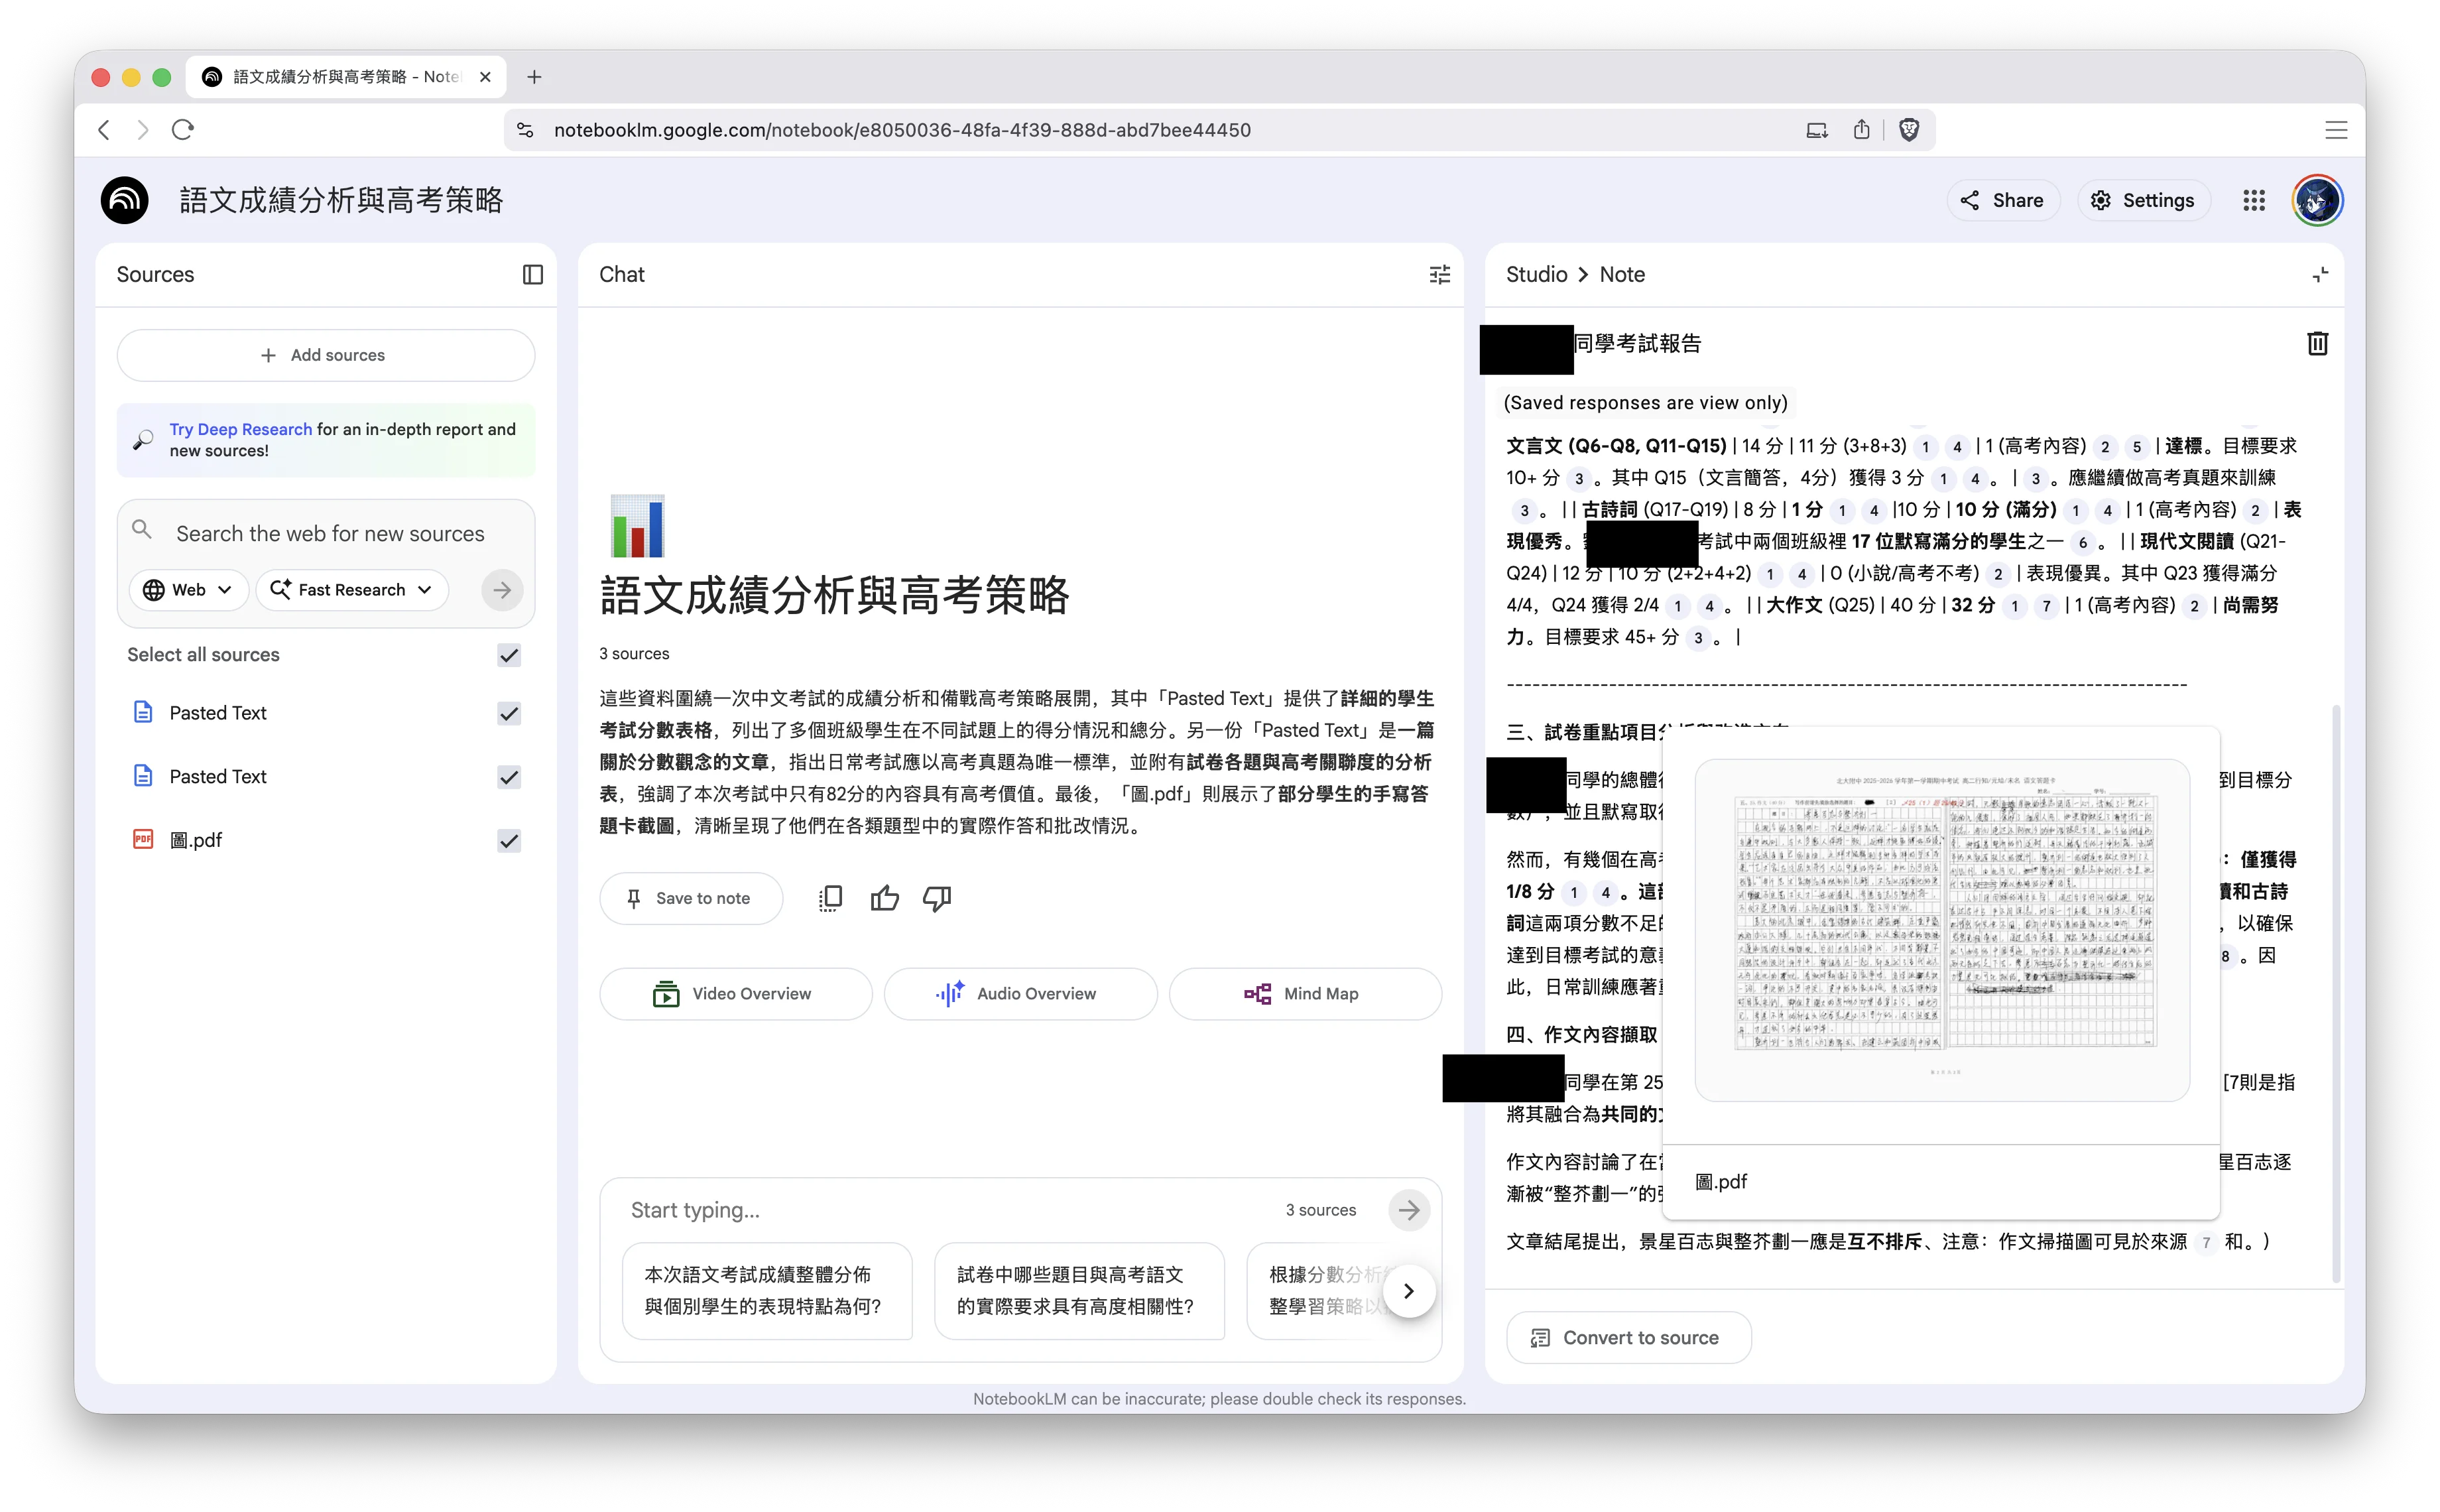
Task: Uncheck the first Pasted Text source
Action: pos(509,713)
